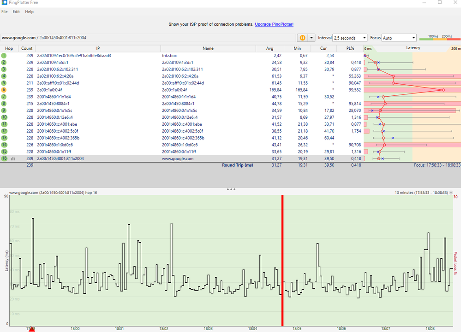The width and height of the screenshot is (461, 332).
Task: Open the Interval 2,5 seconds dropdown
Action: [x=350, y=38]
